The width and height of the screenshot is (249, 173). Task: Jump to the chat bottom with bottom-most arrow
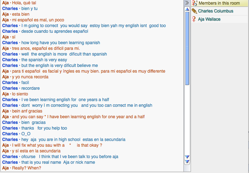[x=187, y=162]
